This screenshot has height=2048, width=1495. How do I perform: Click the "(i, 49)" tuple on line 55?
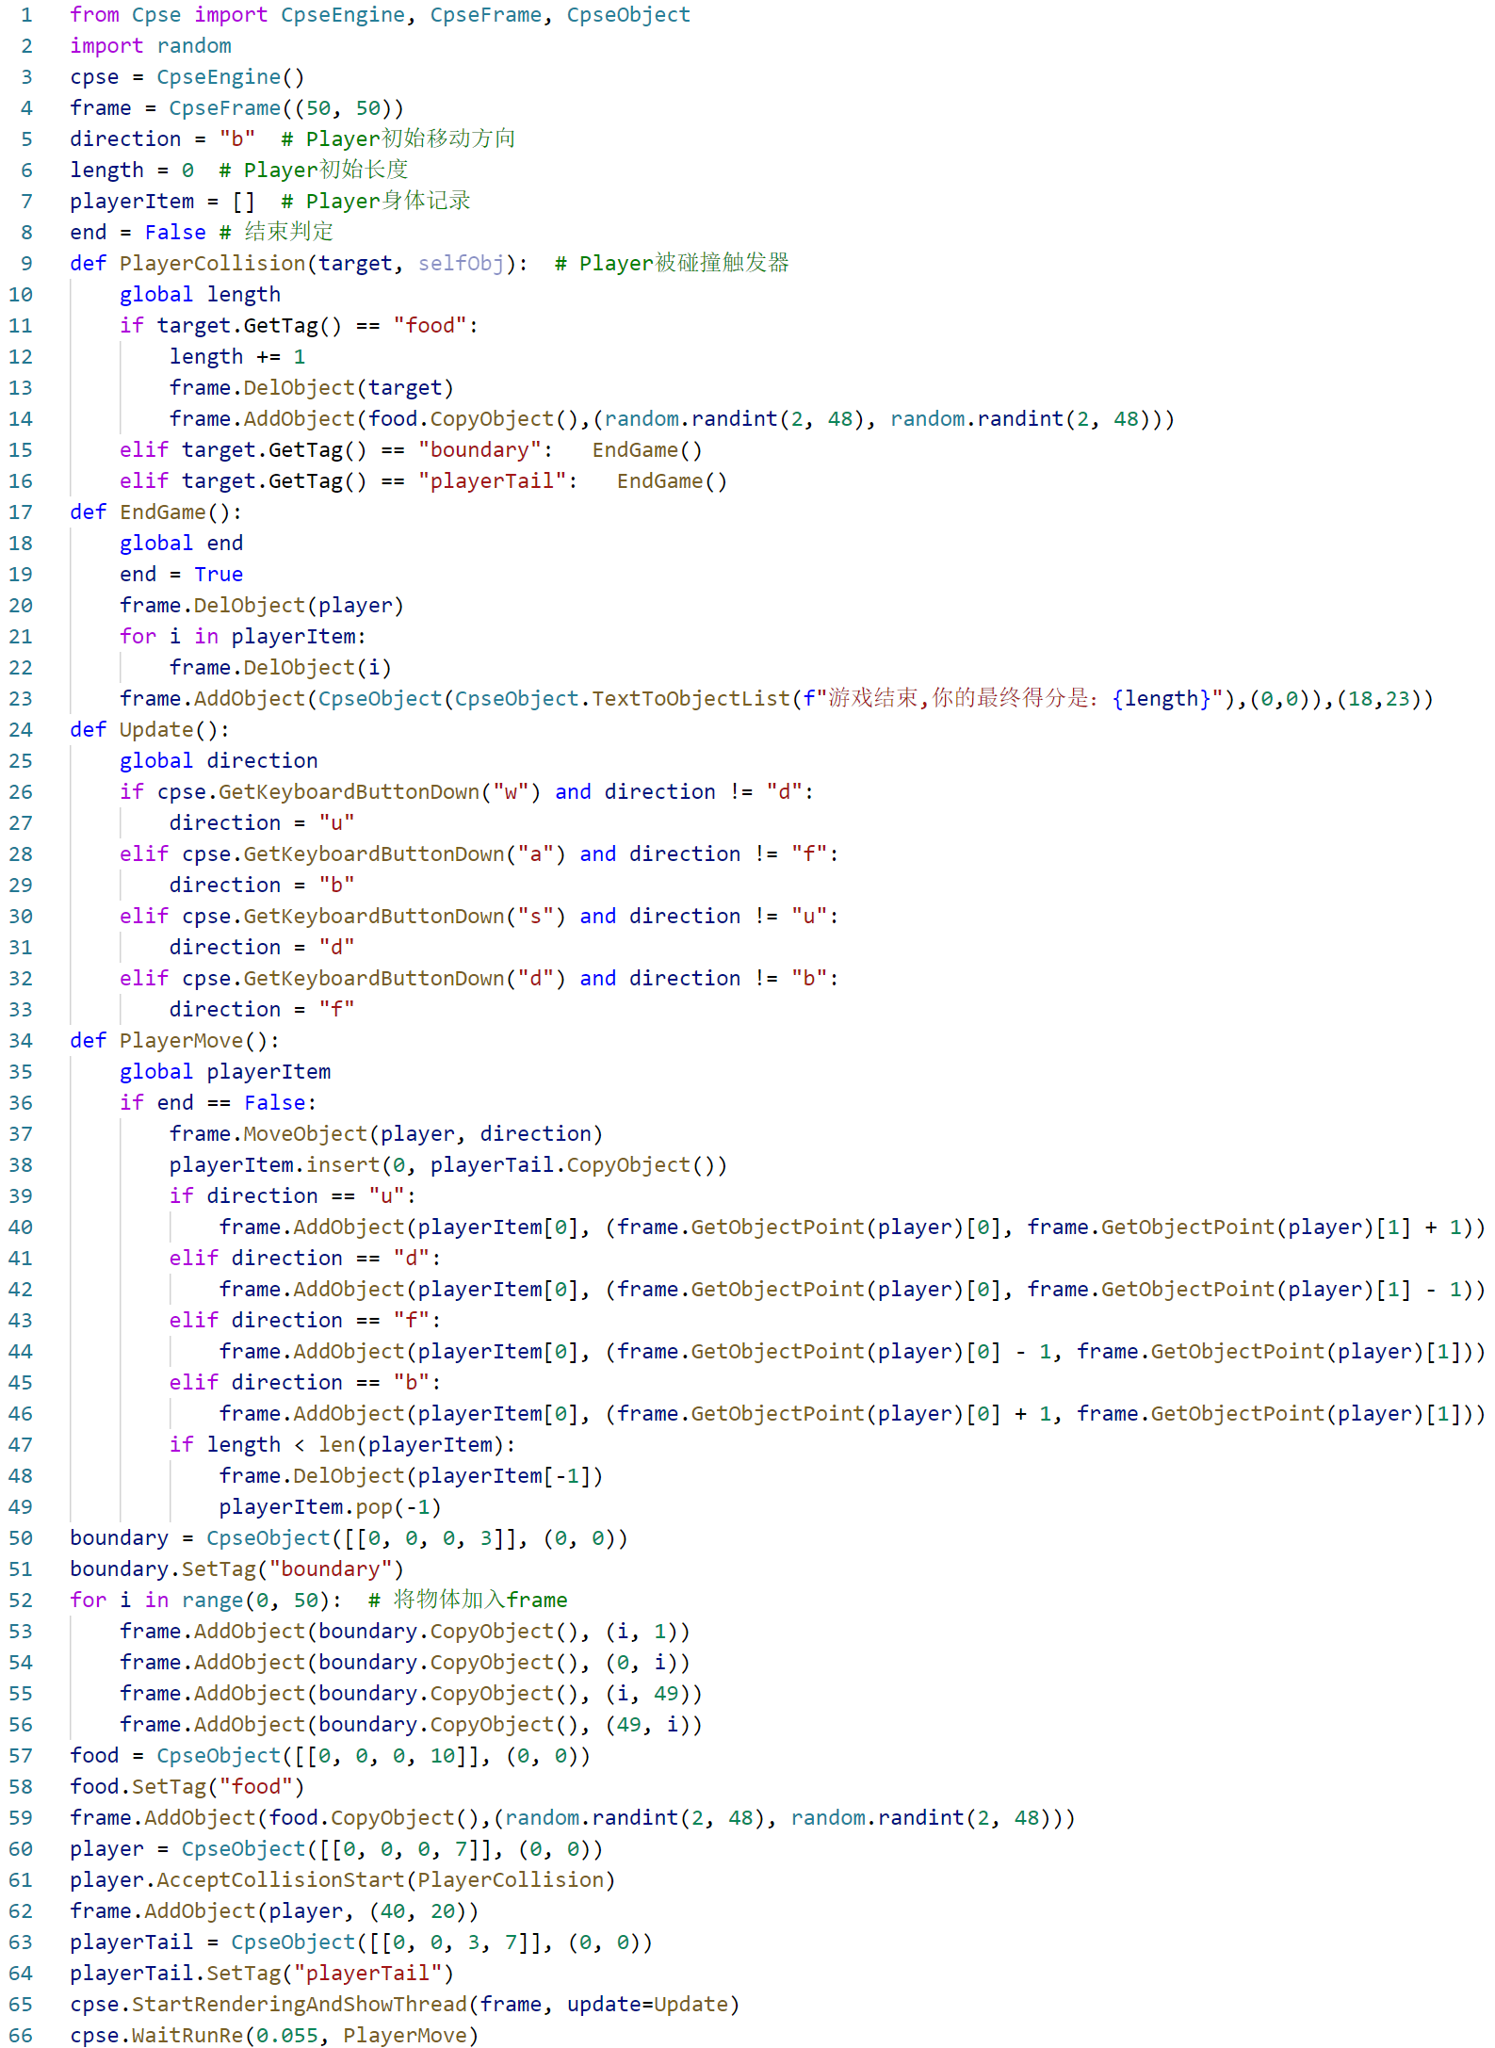click(x=648, y=1694)
